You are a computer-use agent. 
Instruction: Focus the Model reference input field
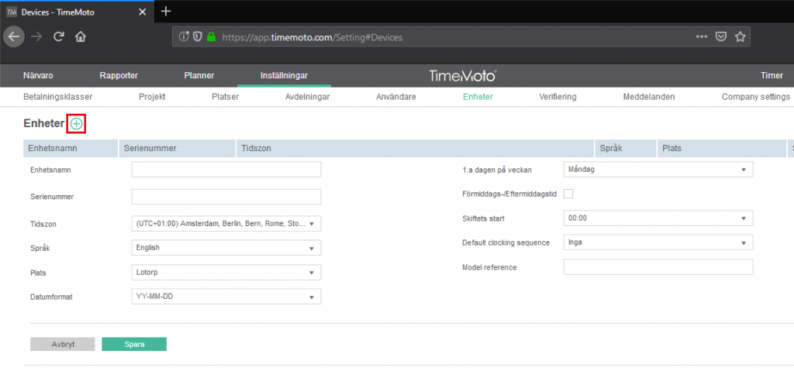click(658, 267)
